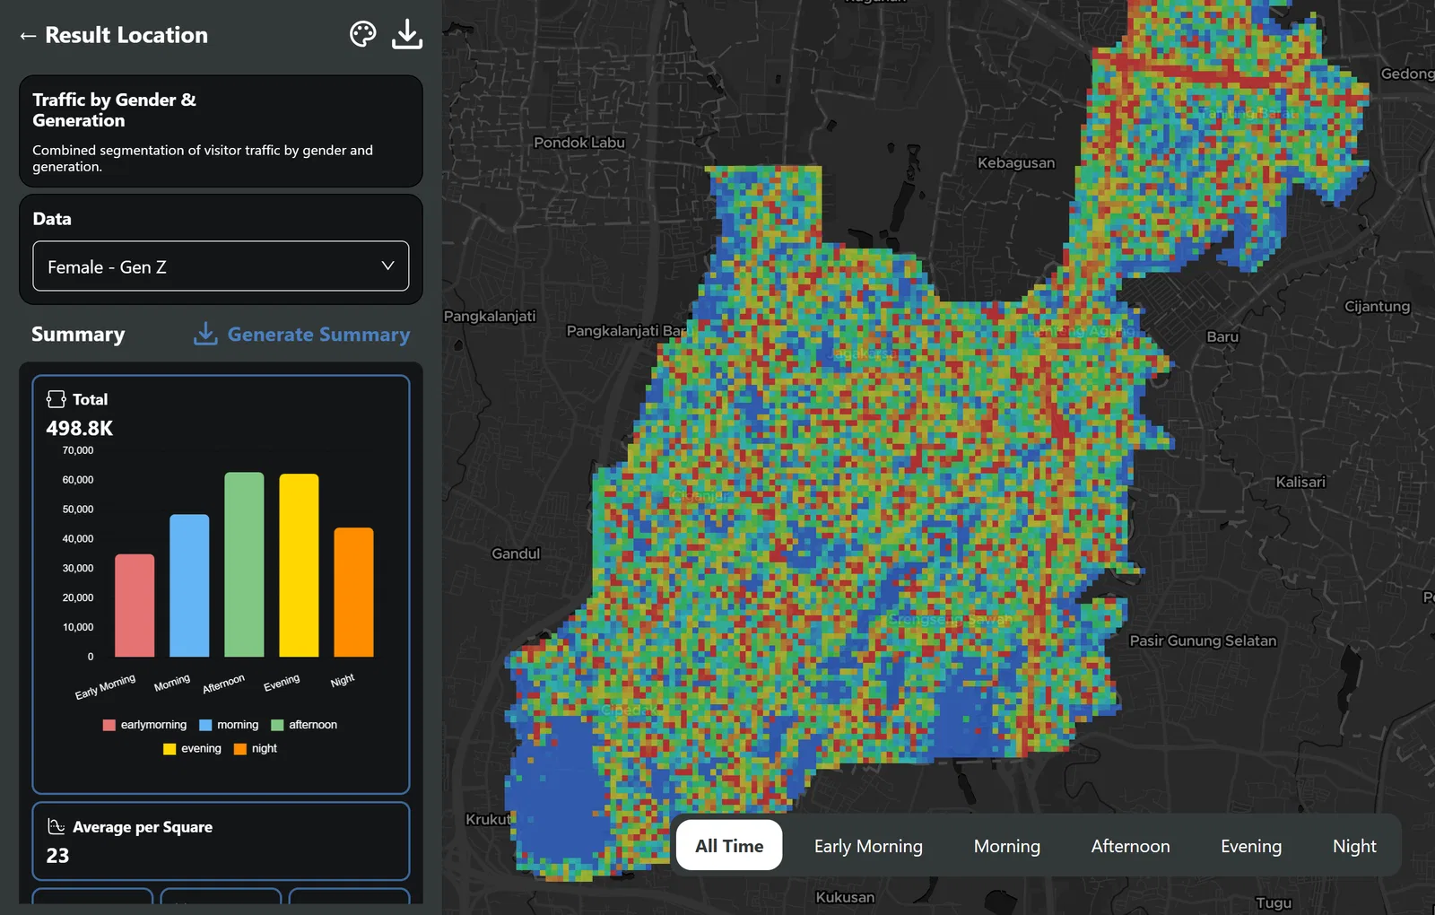
Task: Click the Gandul map label
Action: (x=516, y=554)
